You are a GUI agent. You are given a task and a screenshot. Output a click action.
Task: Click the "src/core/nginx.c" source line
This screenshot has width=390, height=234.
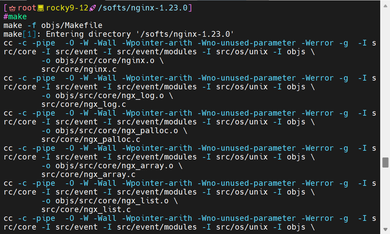(x=79, y=69)
